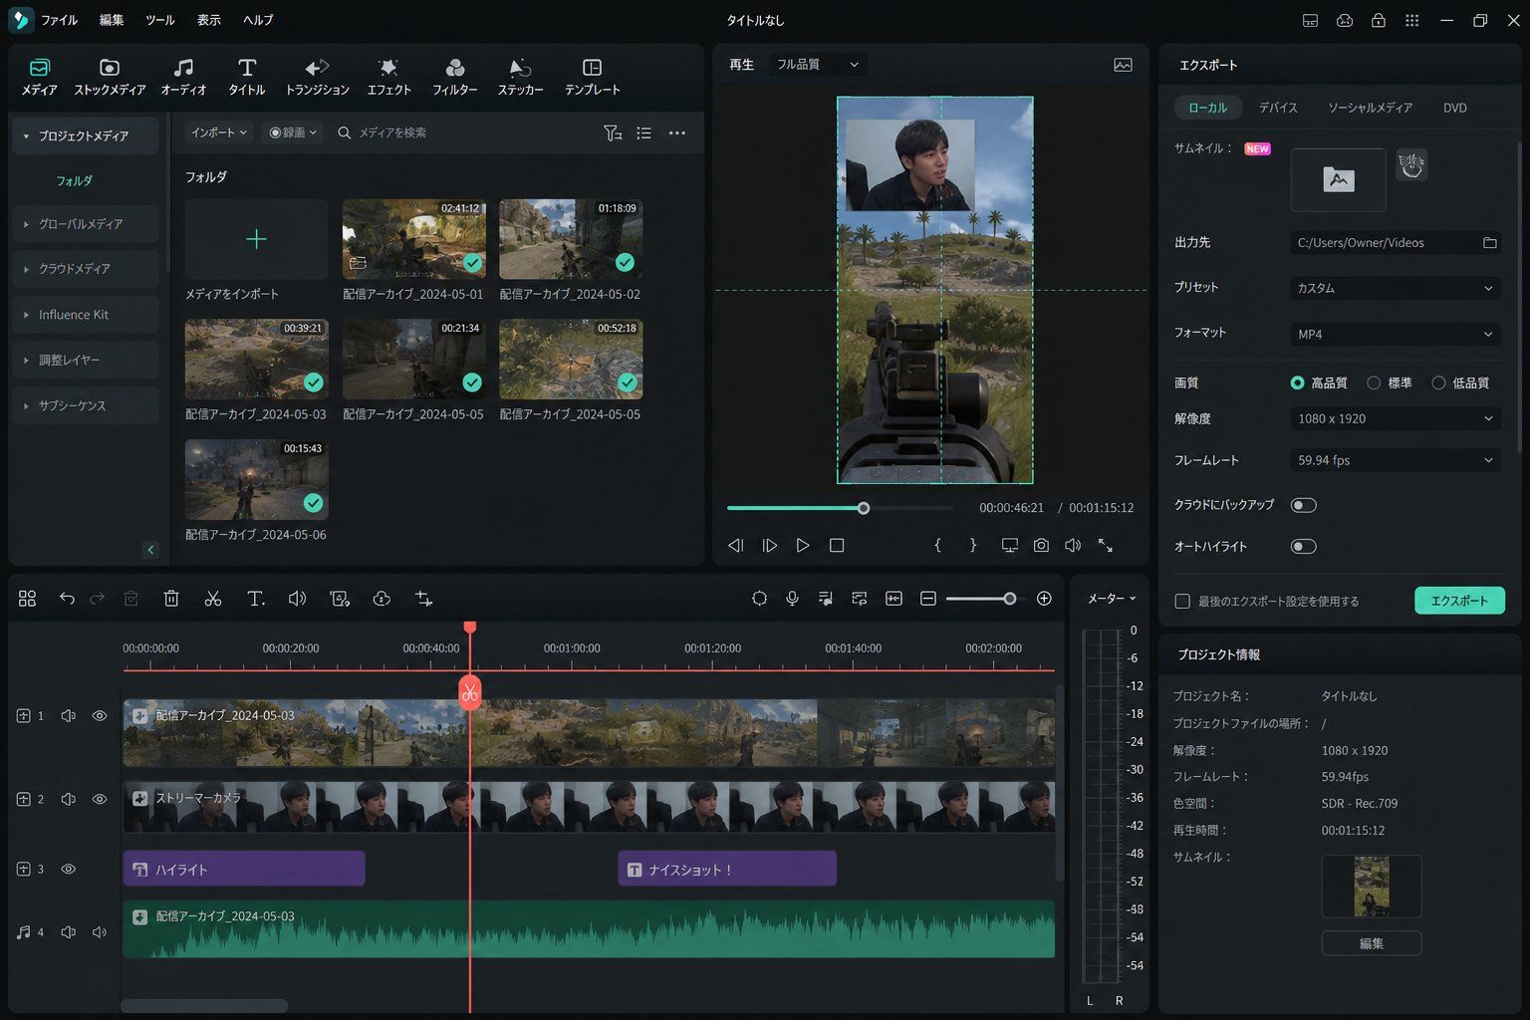The height and width of the screenshot is (1020, 1530).
Task: Click the Import Media plus tile
Action: pyautogui.click(x=256, y=239)
